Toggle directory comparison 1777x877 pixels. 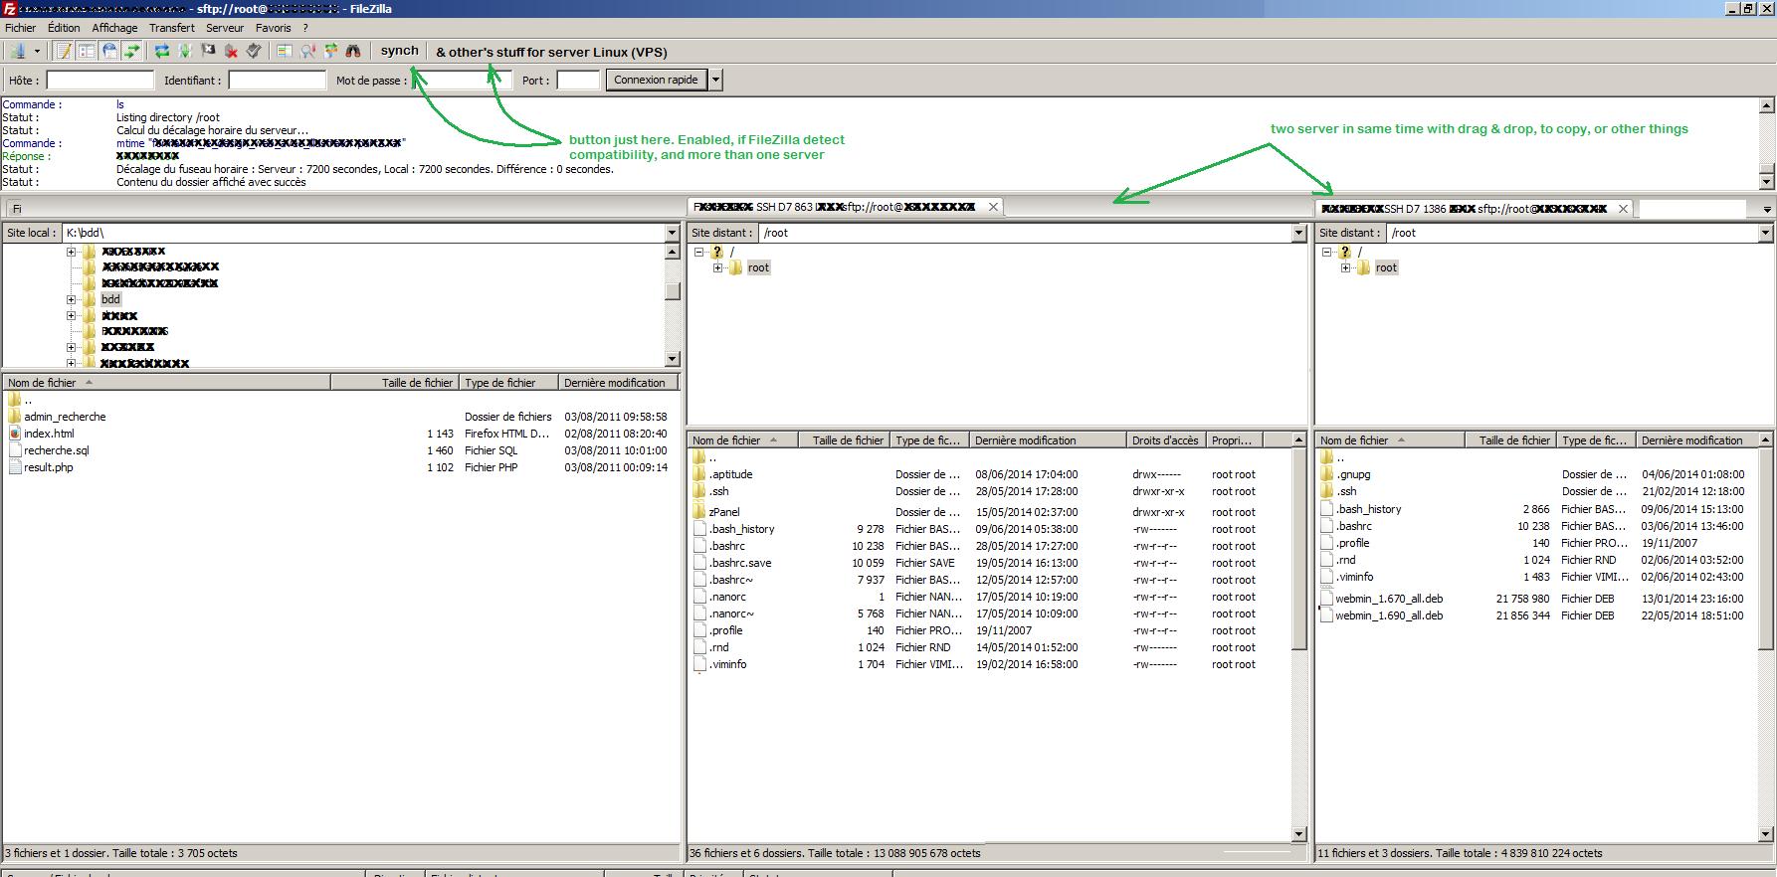(x=307, y=51)
